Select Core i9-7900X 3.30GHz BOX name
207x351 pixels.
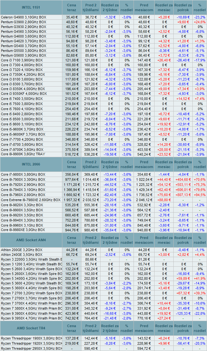pyautogui.click(x=23, y=179)
